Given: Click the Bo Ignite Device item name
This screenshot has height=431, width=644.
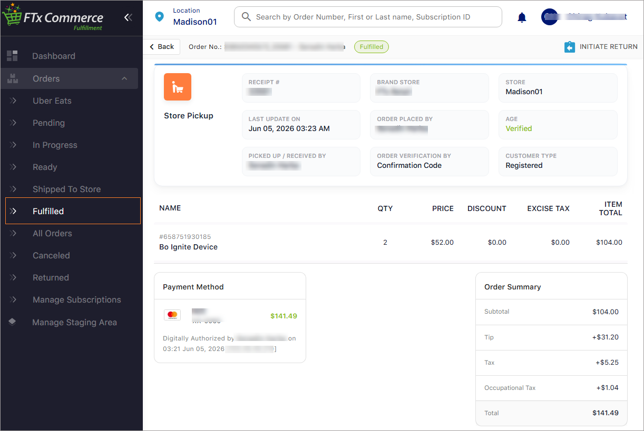Looking at the screenshot, I should [x=188, y=247].
